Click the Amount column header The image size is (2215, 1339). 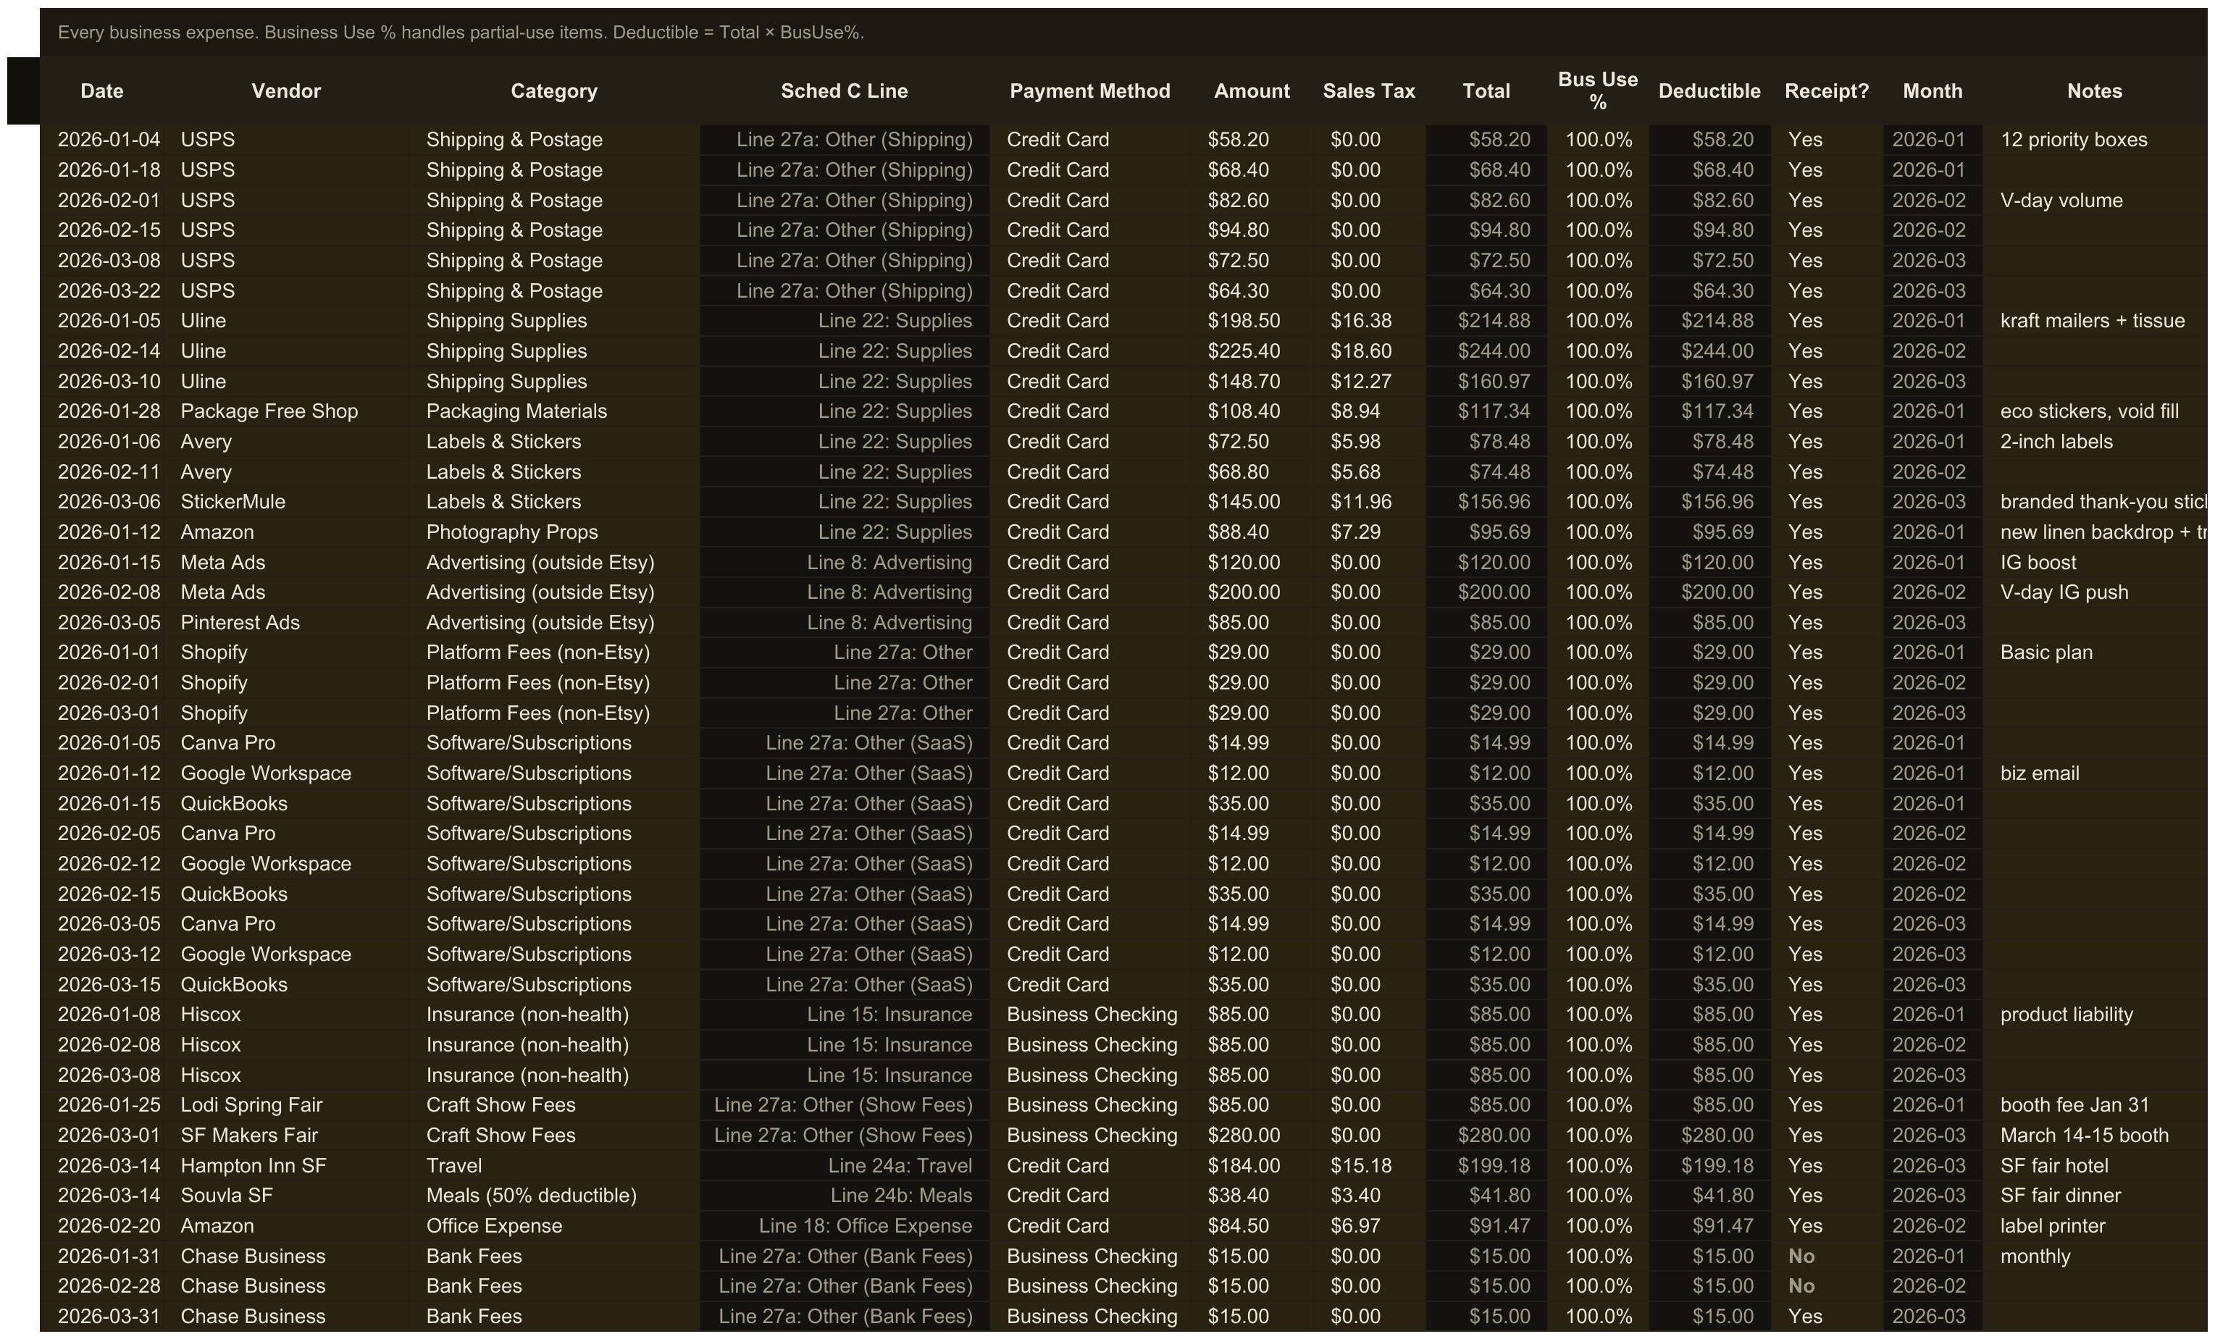[x=1252, y=91]
